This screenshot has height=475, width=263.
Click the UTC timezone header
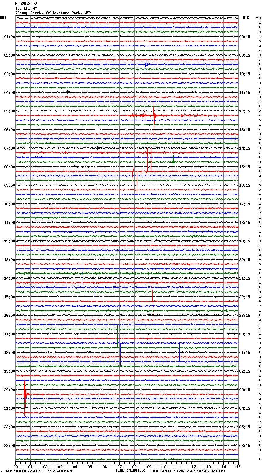[x=246, y=18]
